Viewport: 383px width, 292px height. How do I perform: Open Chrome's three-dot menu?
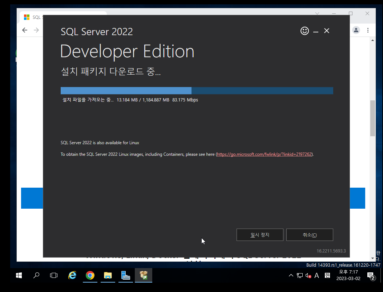(368, 30)
